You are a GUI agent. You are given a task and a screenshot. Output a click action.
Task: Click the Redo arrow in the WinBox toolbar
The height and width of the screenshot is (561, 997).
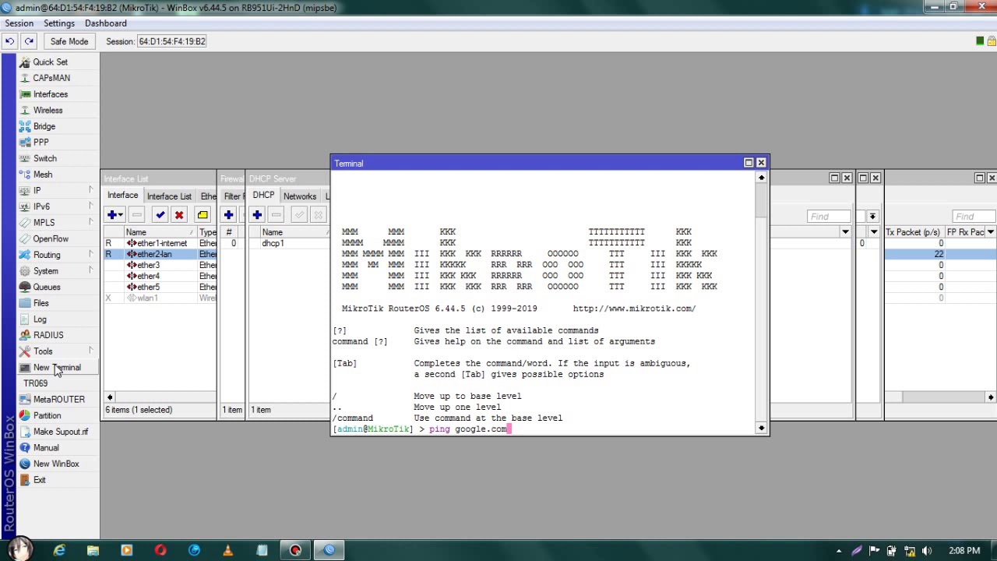[x=29, y=41]
